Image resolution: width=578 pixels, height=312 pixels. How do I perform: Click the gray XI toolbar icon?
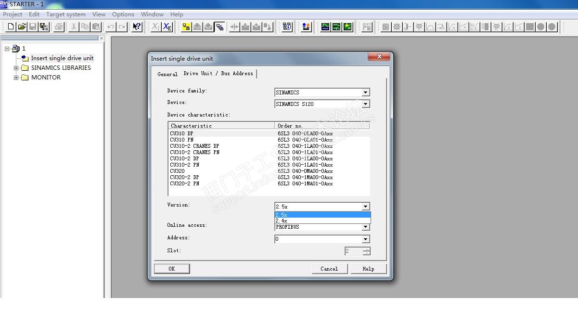tap(156, 26)
